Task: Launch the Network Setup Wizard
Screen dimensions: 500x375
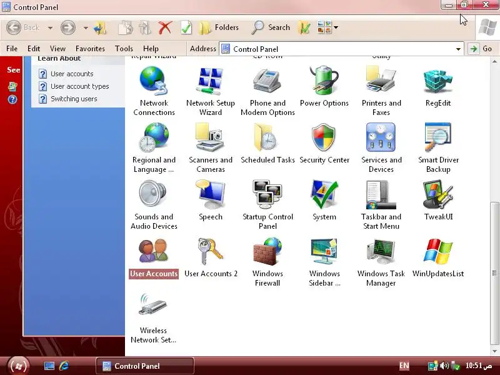Action: tap(211, 91)
